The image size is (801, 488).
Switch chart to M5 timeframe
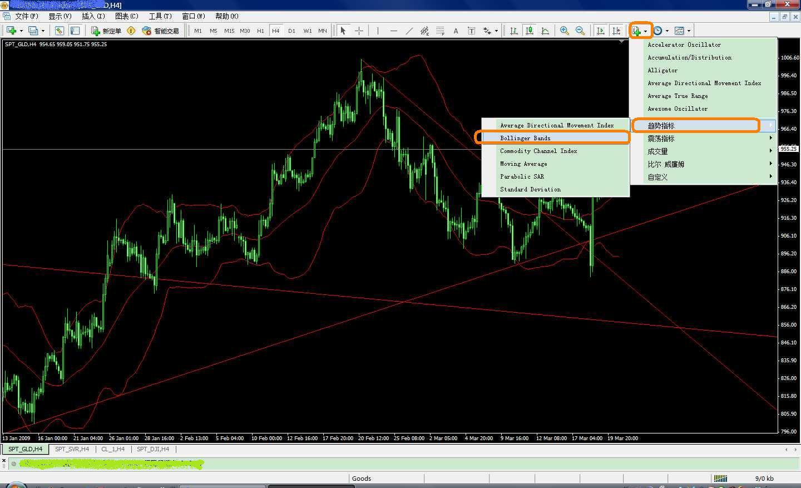click(x=214, y=31)
